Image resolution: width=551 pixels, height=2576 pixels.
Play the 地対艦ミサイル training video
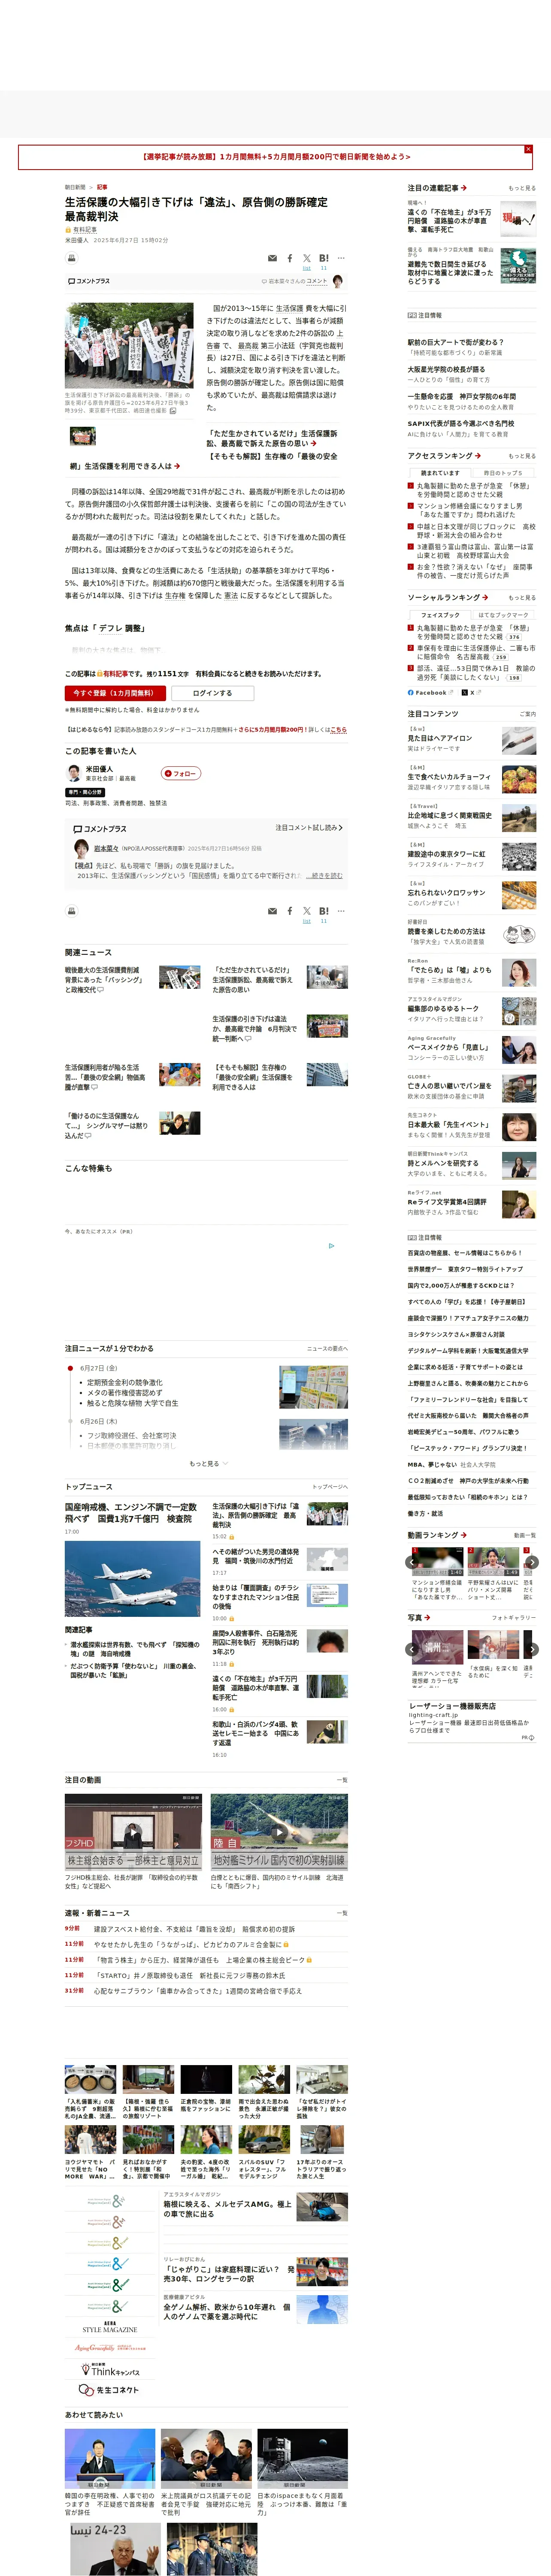279,1832
